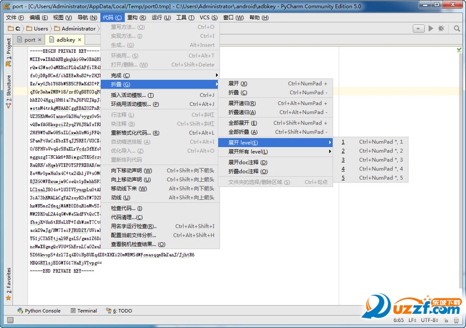Open the 帮助 (H) menu
Viewport: 466px width, 328px height.
tap(259, 18)
